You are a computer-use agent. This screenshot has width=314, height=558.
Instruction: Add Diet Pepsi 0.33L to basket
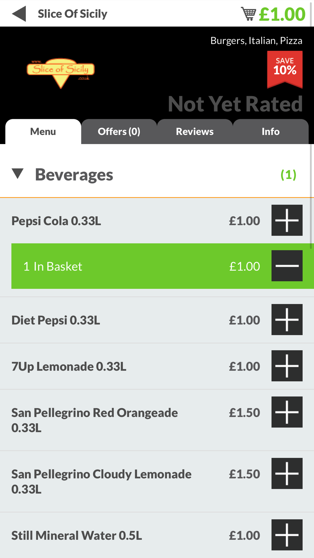(287, 319)
